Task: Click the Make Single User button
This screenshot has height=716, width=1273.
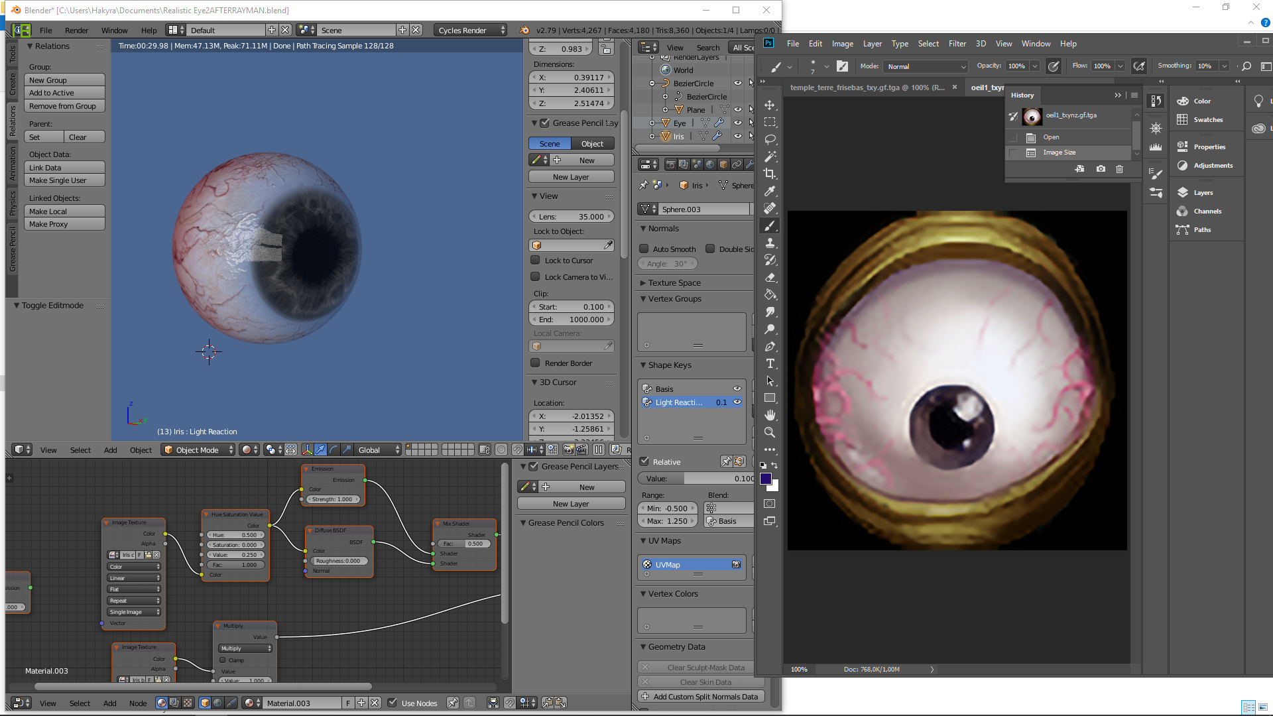Action: click(65, 180)
